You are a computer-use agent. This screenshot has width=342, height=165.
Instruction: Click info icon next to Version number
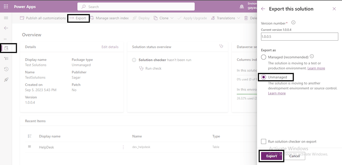293,23
